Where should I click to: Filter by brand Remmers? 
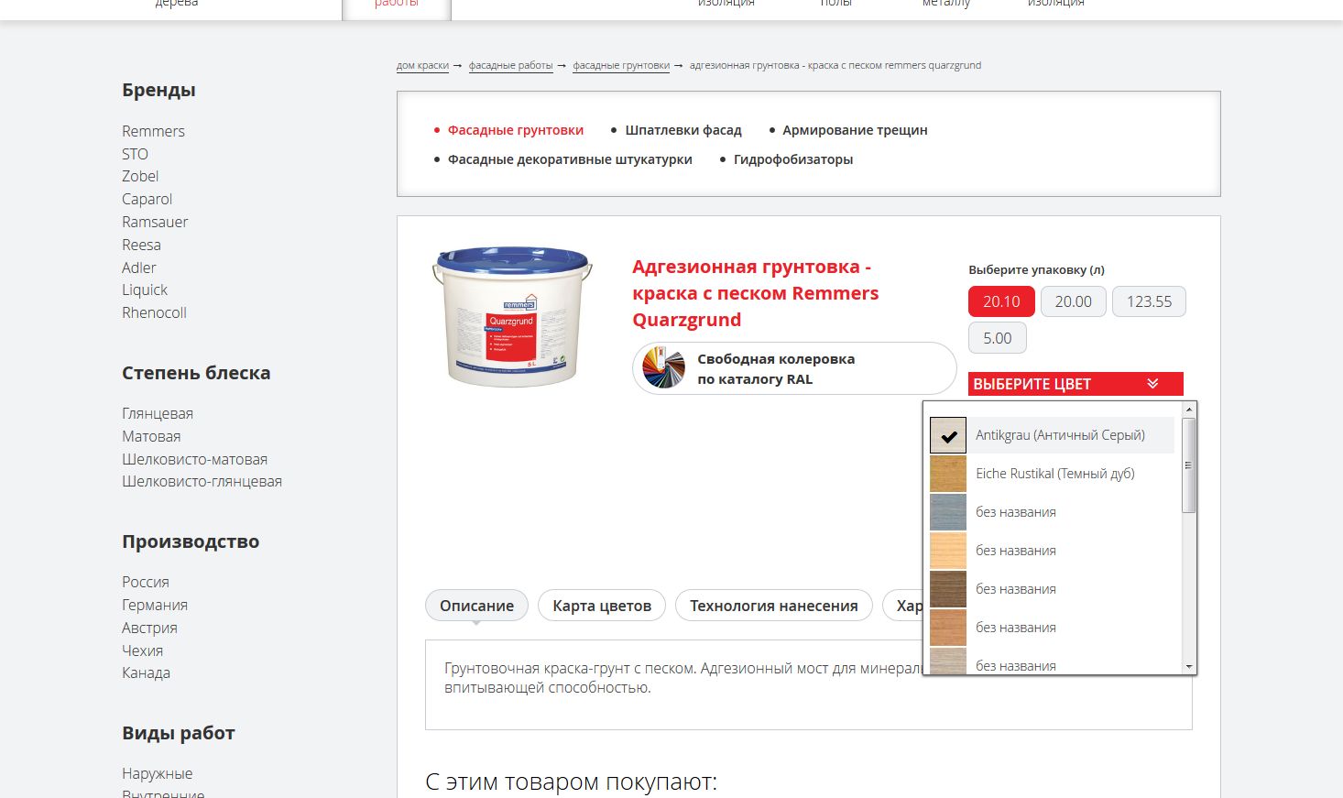[x=153, y=131]
